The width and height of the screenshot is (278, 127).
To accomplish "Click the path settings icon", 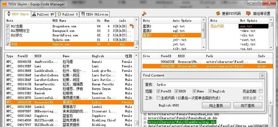I will 248,13.
